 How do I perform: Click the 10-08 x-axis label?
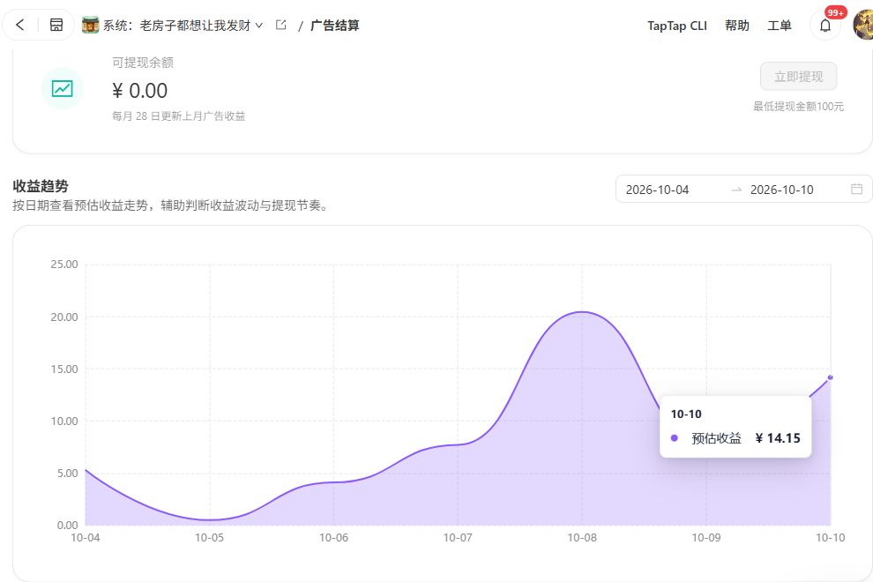coord(582,537)
